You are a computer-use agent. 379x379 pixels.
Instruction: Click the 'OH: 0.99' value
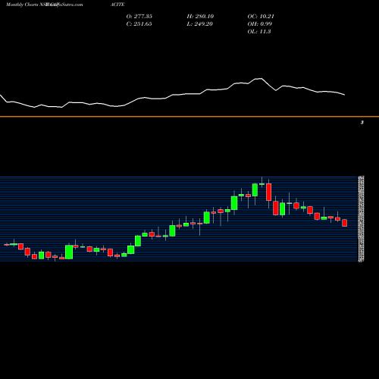point(260,24)
